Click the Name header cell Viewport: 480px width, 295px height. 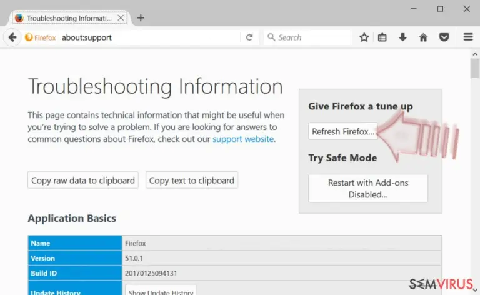coord(75,243)
